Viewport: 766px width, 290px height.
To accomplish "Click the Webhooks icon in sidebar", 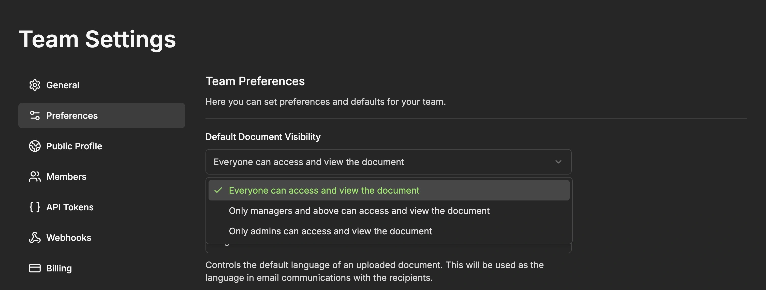I will tap(35, 238).
